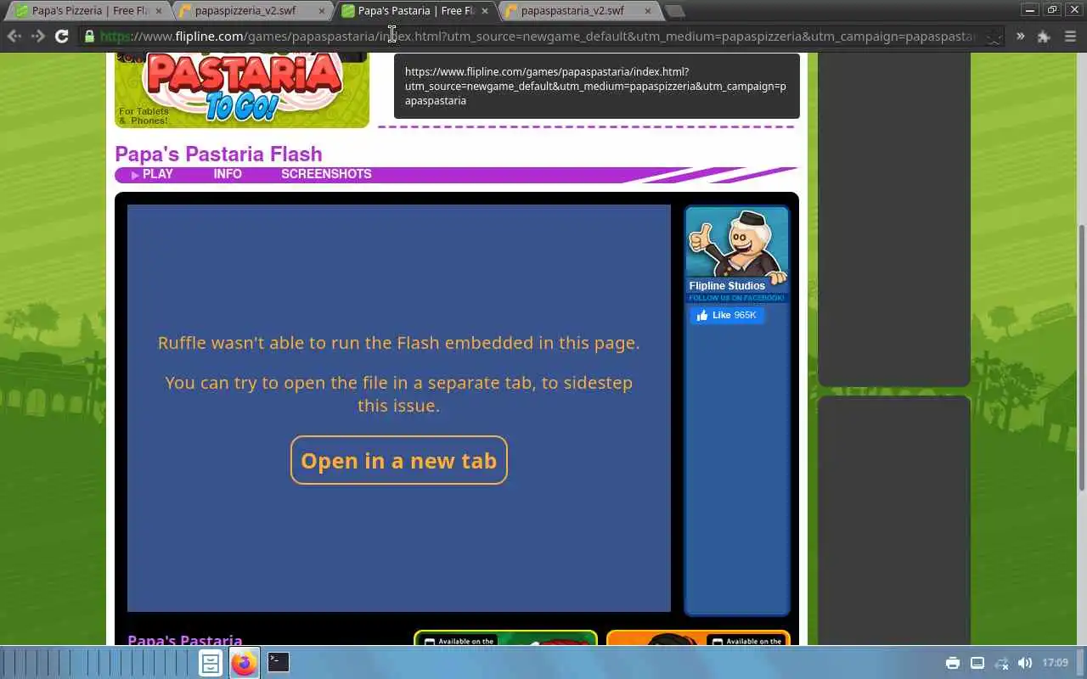Open the browser hamburger main menu

click(x=1070, y=36)
